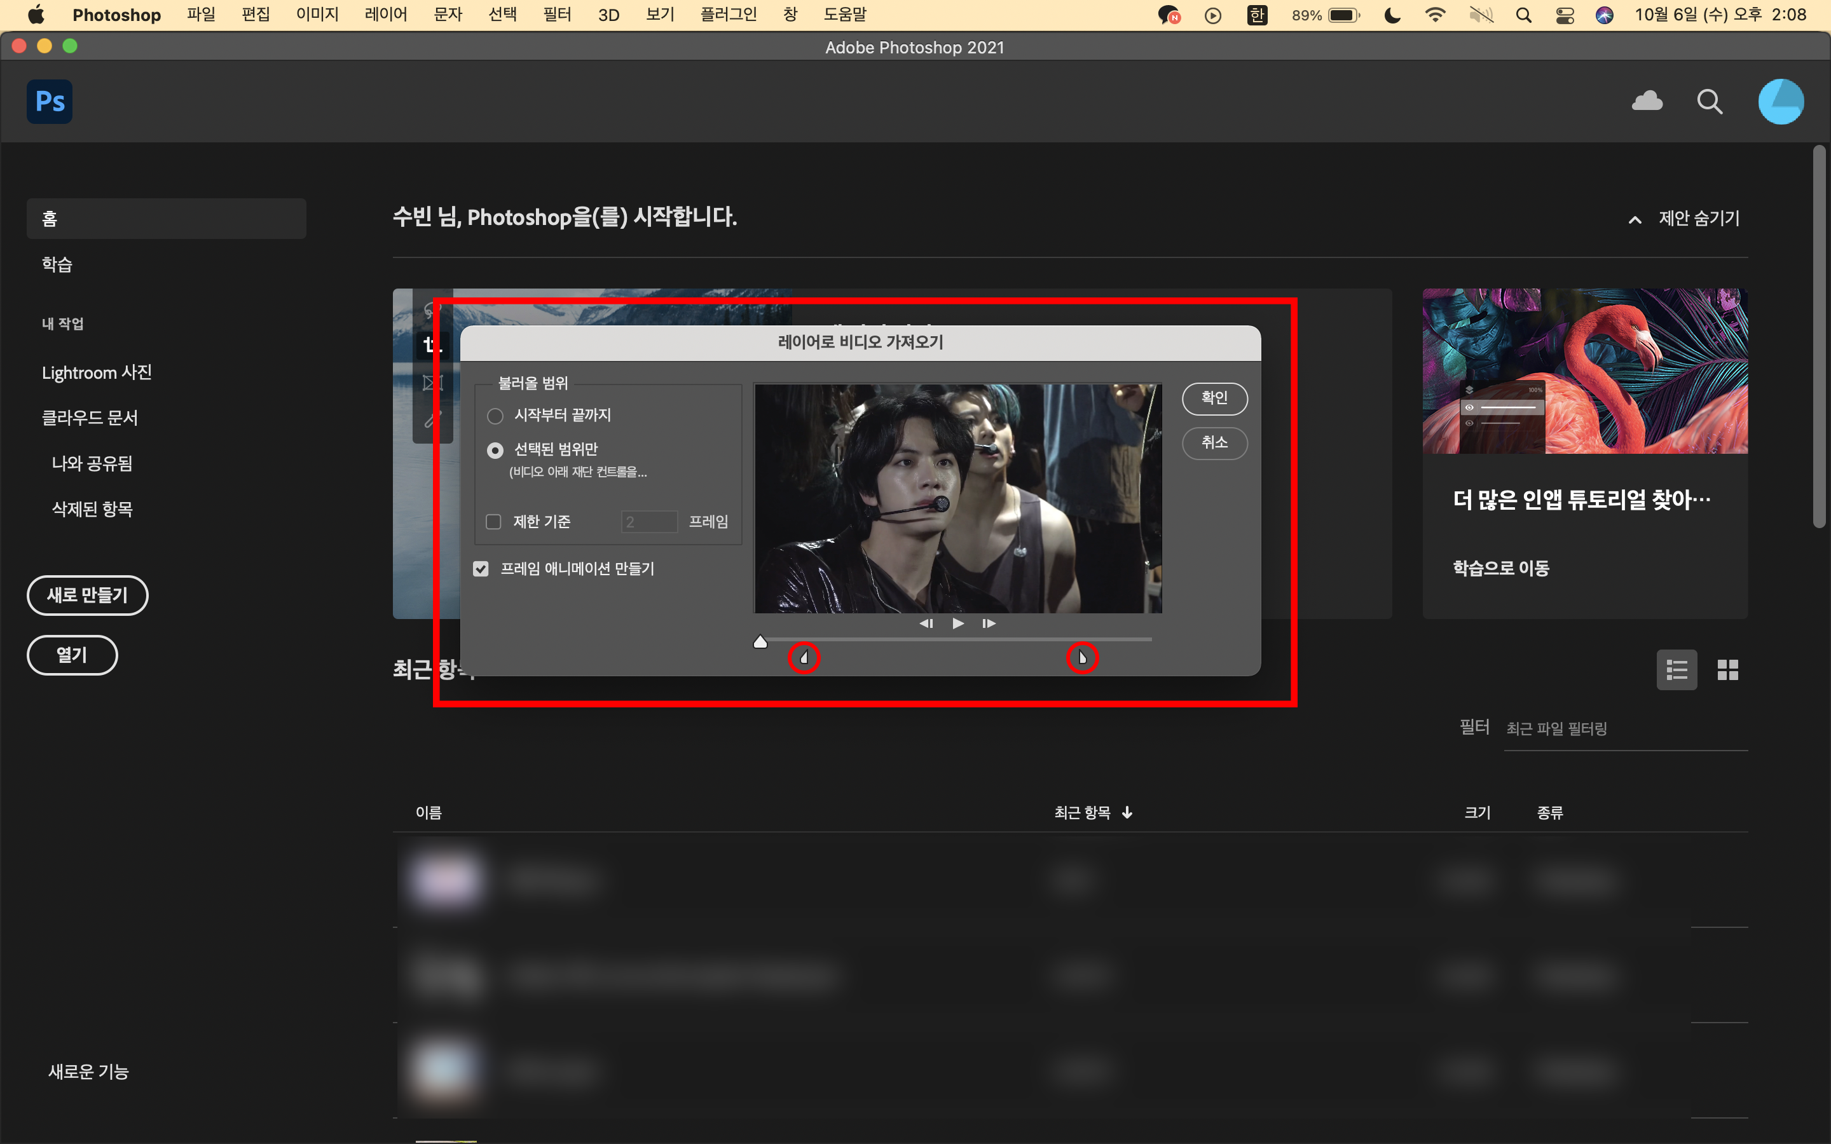Open the blue user profile avatar
The width and height of the screenshot is (1831, 1144).
(1780, 102)
